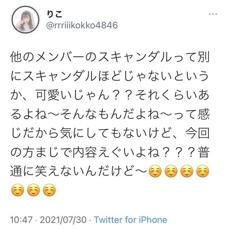The image size is (227, 229).
Task: Click the tweet line starting 他のメンバー
Action: (x=110, y=57)
